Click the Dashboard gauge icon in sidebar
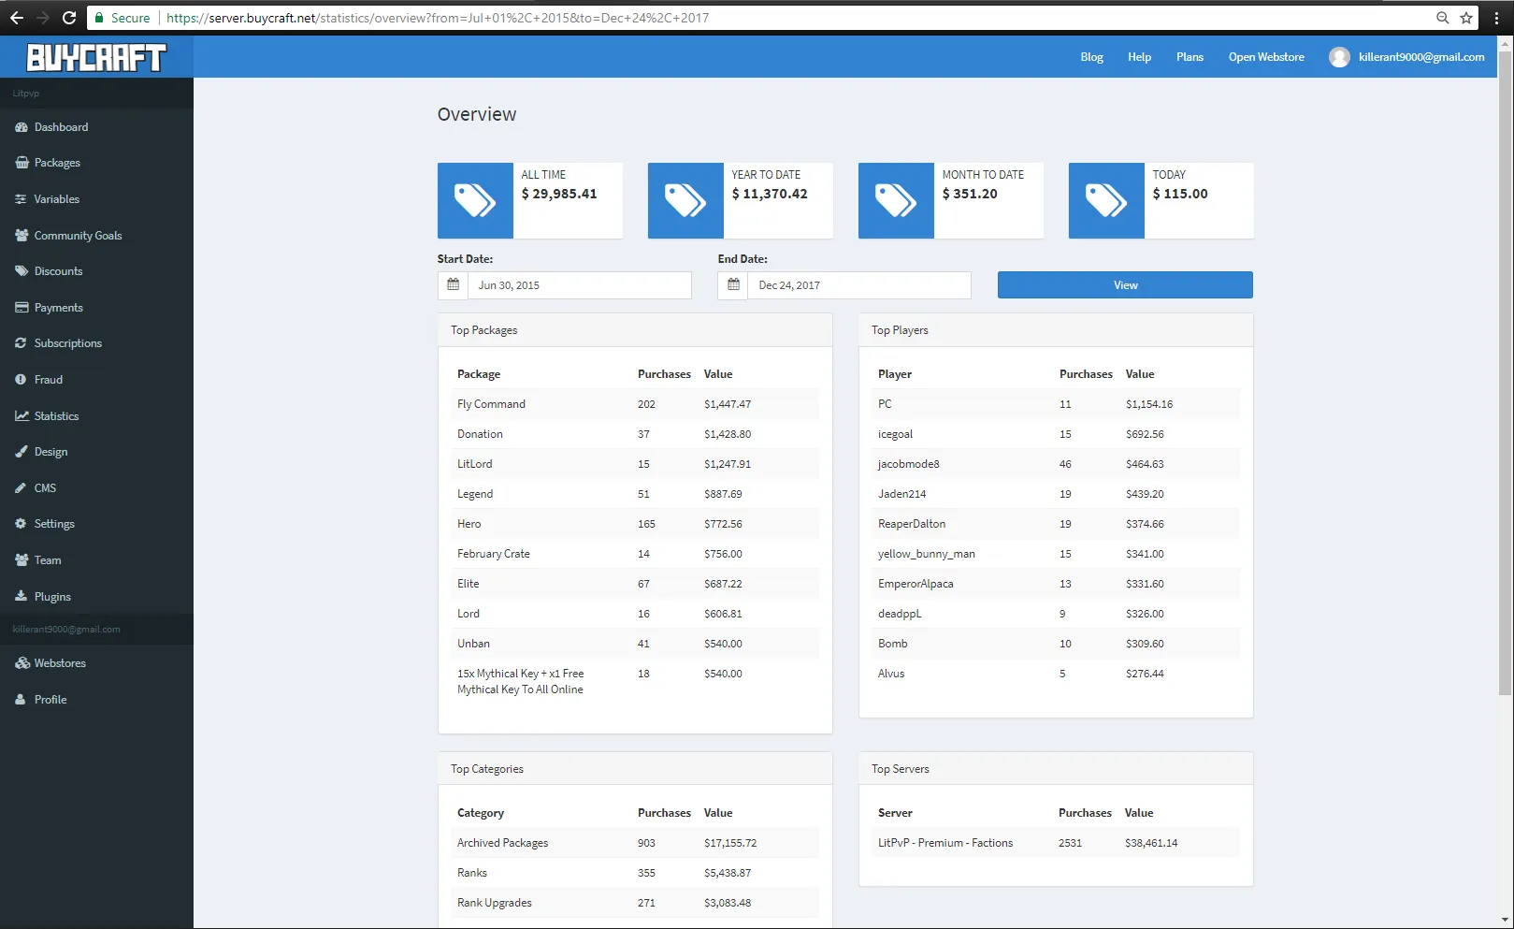The image size is (1514, 929). pyautogui.click(x=21, y=127)
